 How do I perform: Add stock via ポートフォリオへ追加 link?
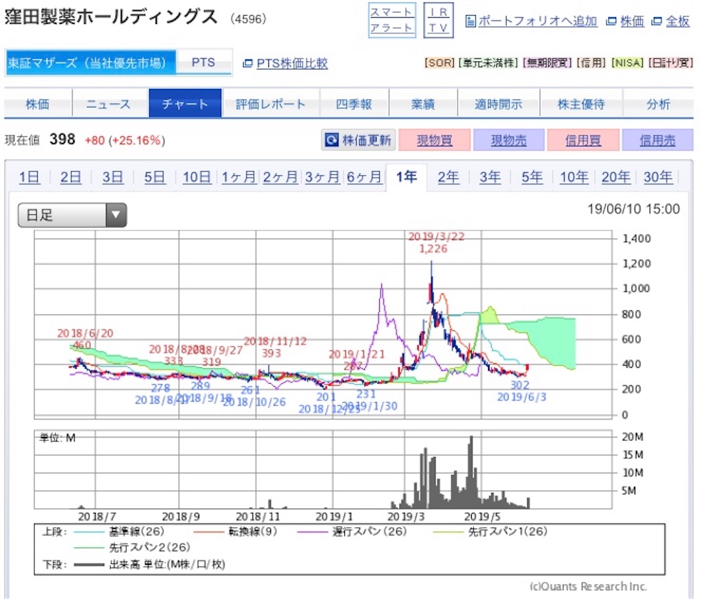tap(537, 21)
